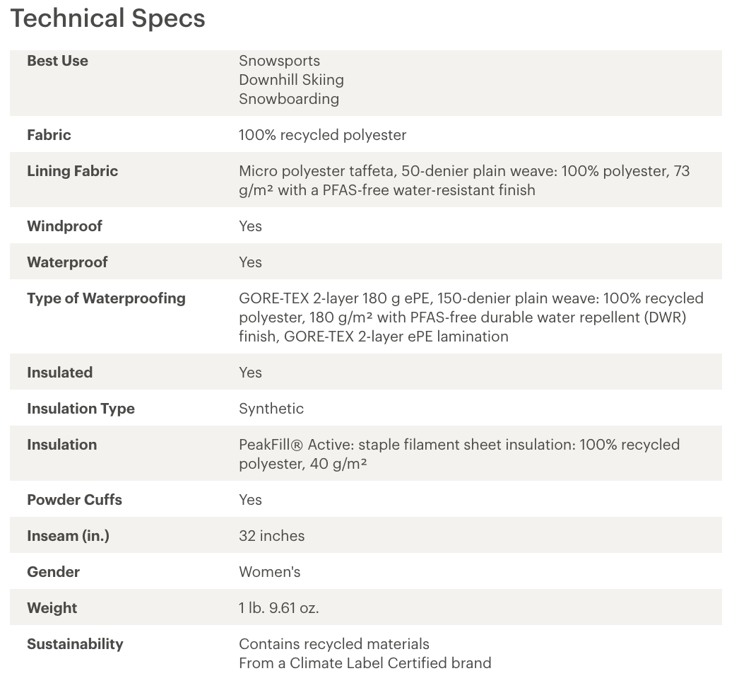Click the Lining Fabric label
The width and height of the screenshot is (739, 683).
tap(73, 171)
